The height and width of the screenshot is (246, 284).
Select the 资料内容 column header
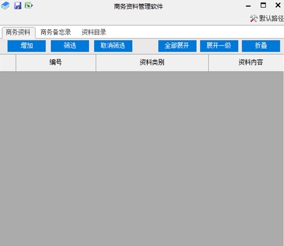(x=246, y=62)
